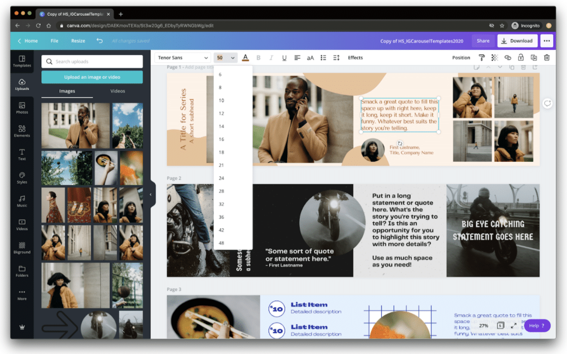The width and height of the screenshot is (567, 354).
Task: Open the Text panel
Action: click(x=22, y=155)
